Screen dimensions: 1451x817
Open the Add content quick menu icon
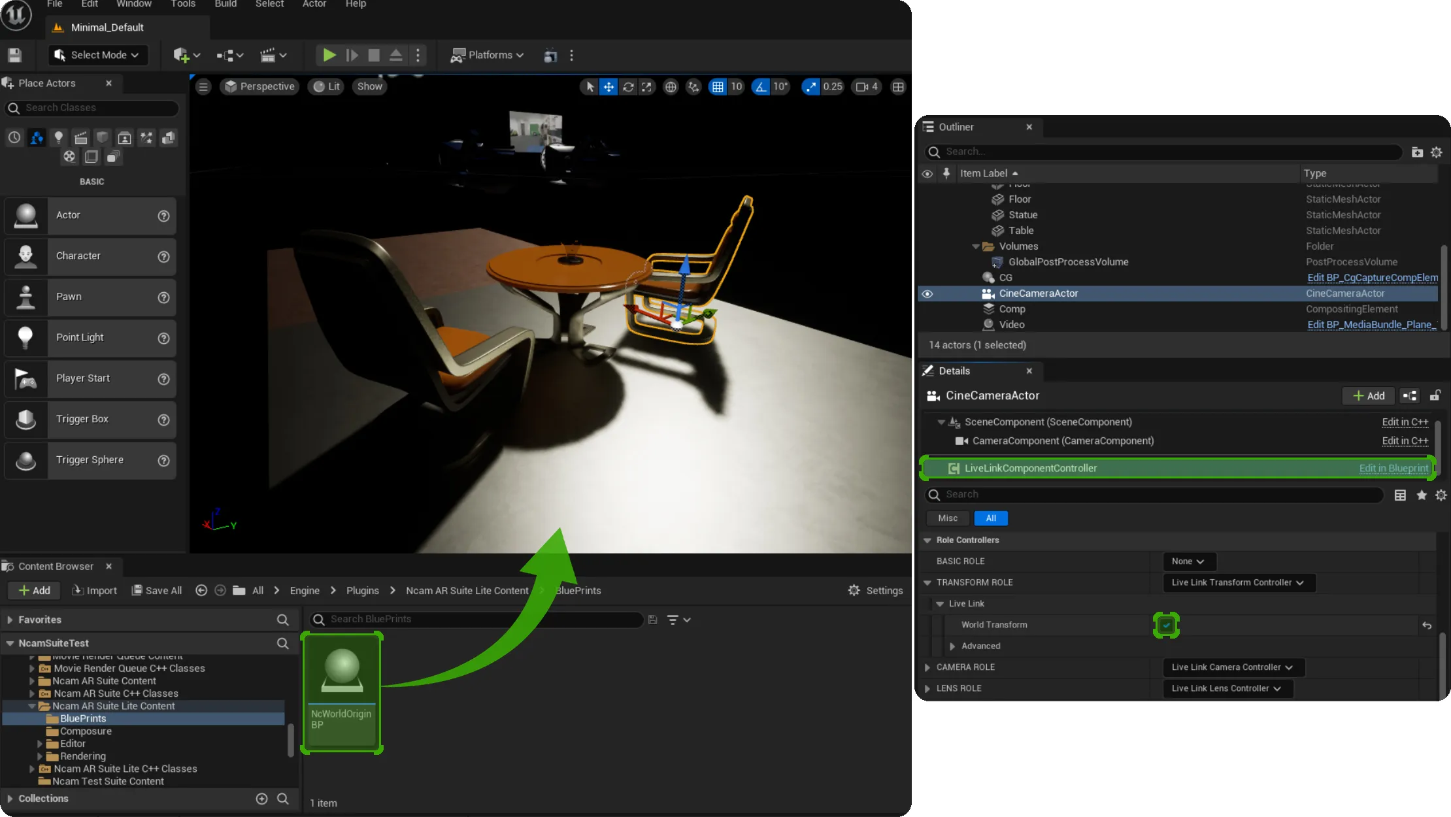click(186, 56)
